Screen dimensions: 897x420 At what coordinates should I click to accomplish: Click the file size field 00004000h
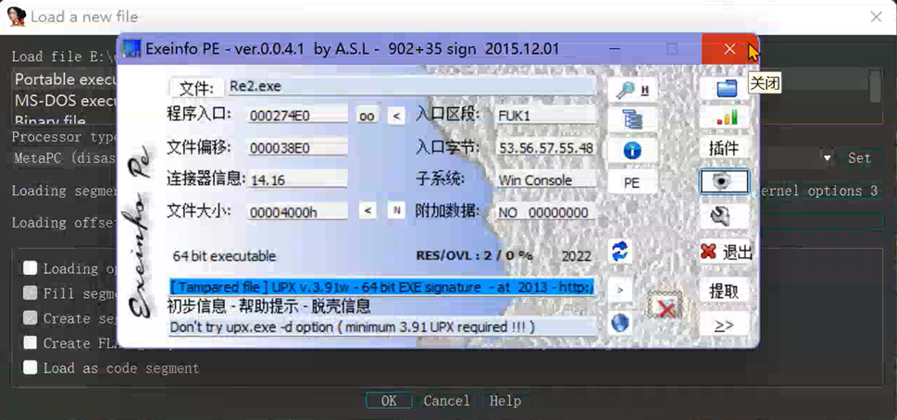pos(297,213)
